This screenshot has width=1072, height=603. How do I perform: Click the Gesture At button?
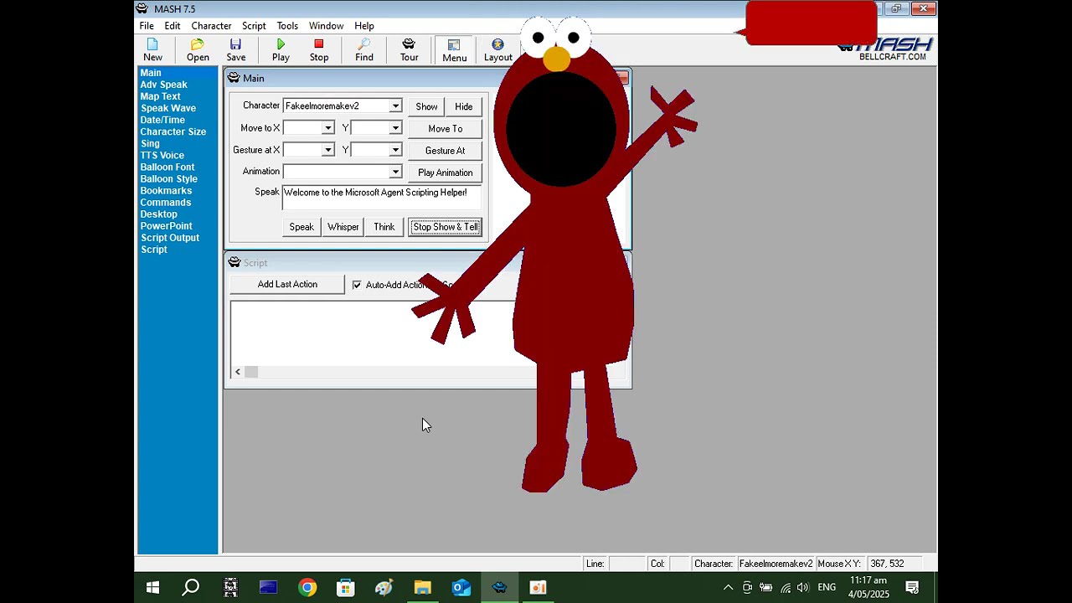coord(445,150)
